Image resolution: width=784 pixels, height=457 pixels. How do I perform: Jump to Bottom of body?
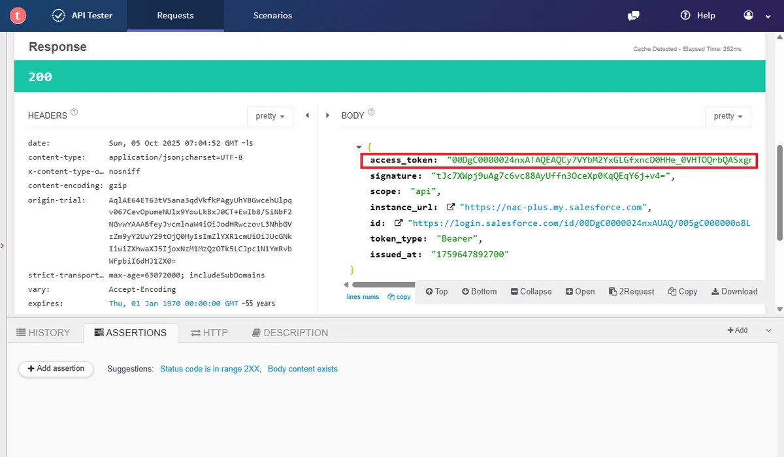[479, 292]
